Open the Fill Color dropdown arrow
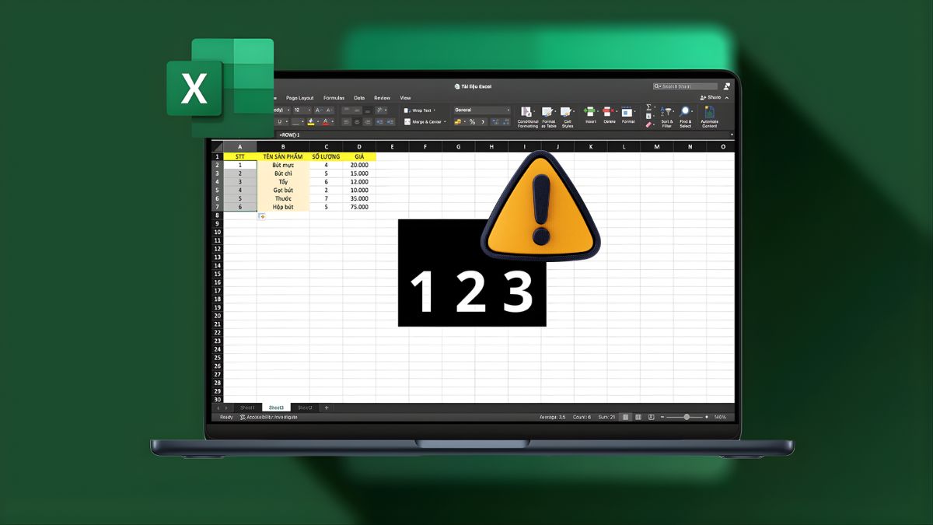933x525 pixels. coord(317,121)
